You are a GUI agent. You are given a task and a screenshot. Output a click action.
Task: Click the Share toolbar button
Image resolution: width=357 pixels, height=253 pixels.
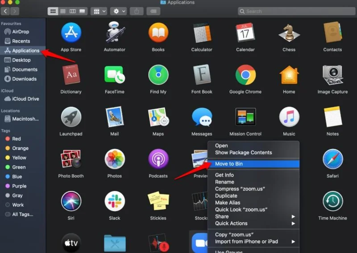[x=137, y=11]
